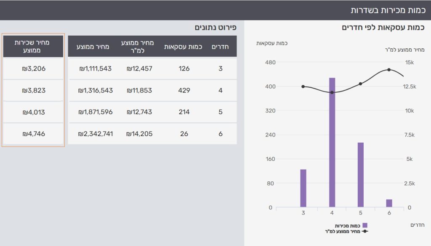Select the cell with 429 transactions
Screen dimensions: 431x246
tap(184, 90)
